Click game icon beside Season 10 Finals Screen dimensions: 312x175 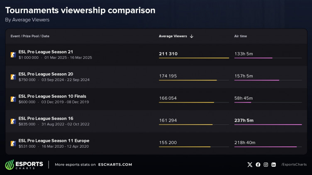[13, 99]
